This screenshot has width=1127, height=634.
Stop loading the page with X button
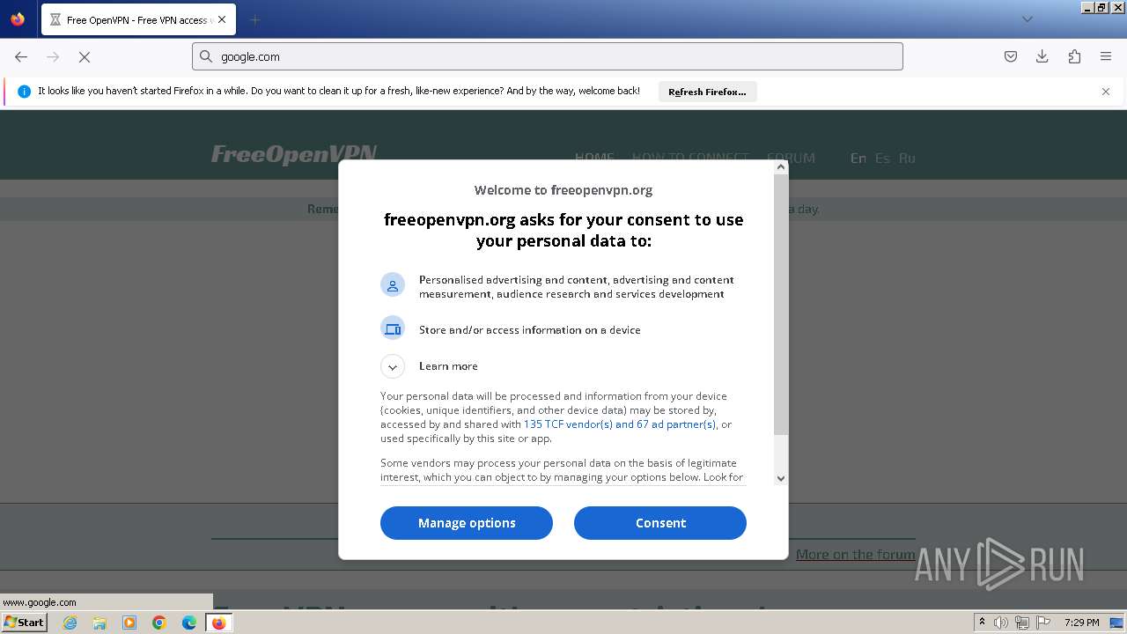[x=85, y=56]
